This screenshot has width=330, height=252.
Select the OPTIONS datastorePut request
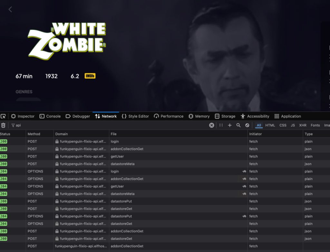point(165,216)
